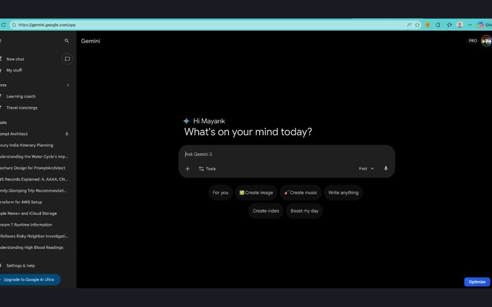492x307 pixels.
Task: Click the plus icon to add files
Action: pos(188,169)
